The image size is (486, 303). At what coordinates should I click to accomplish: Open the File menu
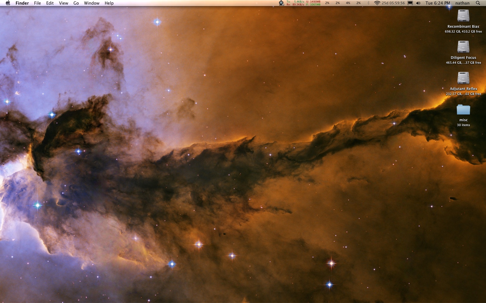click(37, 3)
